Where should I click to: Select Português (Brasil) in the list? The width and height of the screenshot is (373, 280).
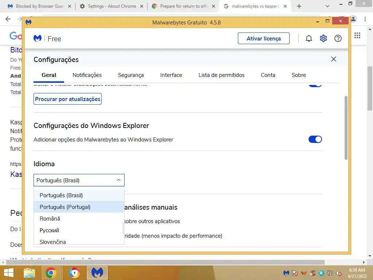tap(79, 195)
